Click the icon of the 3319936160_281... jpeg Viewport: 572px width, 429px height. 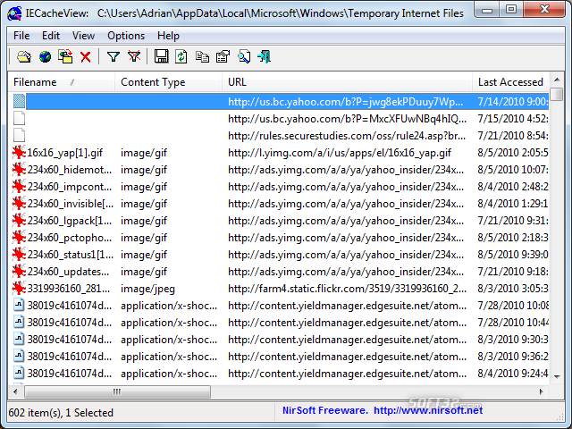19,289
